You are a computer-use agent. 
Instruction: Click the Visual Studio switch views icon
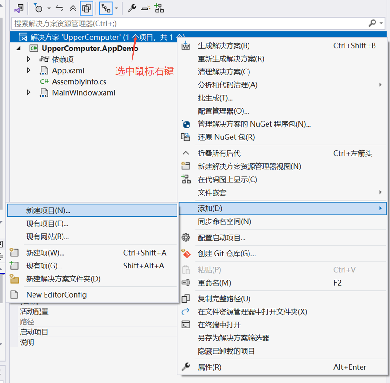click(x=19, y=9)
